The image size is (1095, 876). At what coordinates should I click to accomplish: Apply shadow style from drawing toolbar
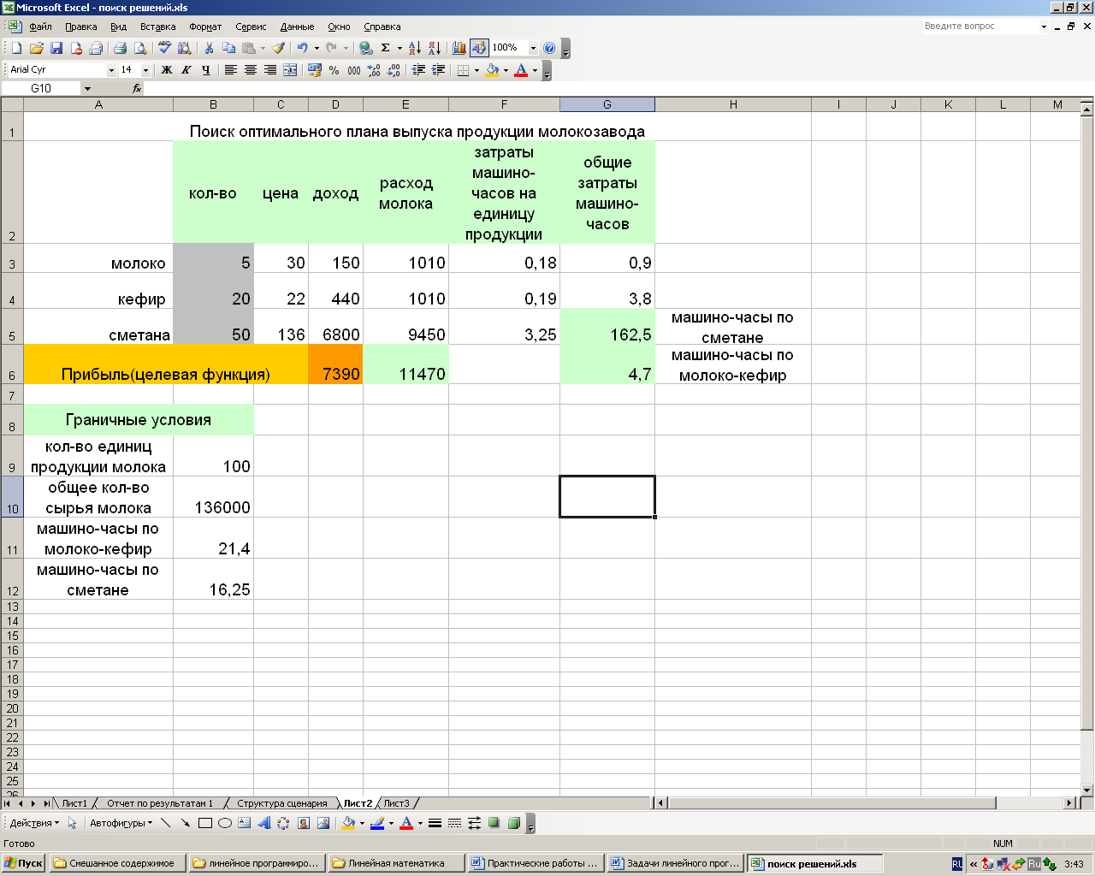[x=494, y=823]
